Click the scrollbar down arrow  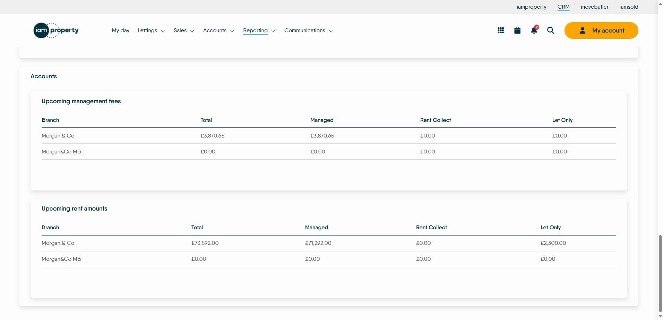[x=660, y=316]
